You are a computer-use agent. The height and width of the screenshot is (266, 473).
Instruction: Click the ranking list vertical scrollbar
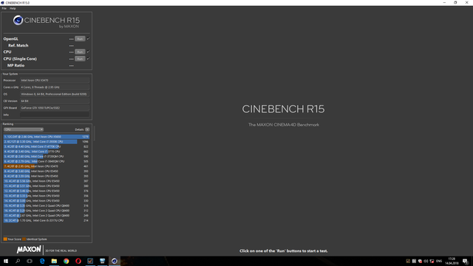94,134
